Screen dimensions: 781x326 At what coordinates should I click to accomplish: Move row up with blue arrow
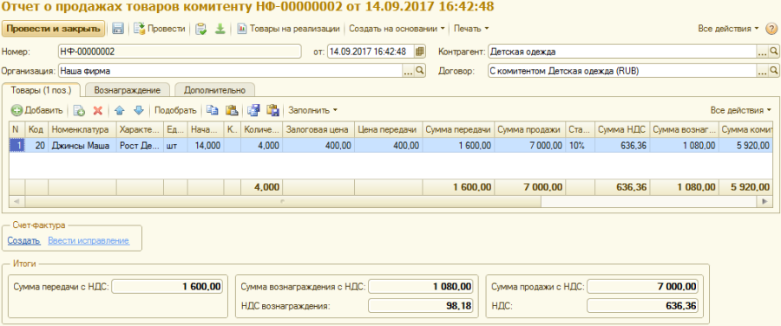119,110
